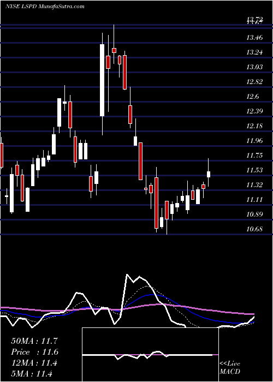The image size is (273, 382).
Task: Select the 12.82 price axis label
Action: (x=255, y=82)
